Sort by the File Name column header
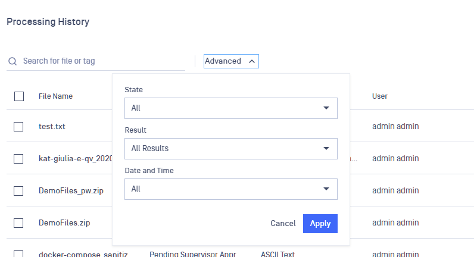The width and height of the screenshot is (474, 257). (55, 96)
